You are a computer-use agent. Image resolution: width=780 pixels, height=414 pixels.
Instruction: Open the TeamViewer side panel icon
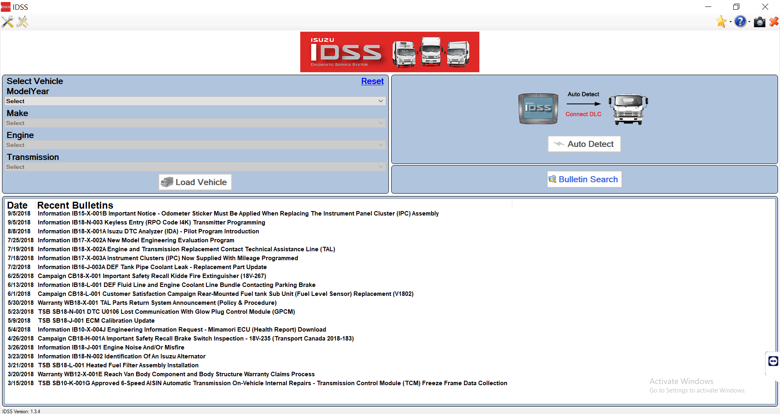pyautogui.click(x=773, y=361)
